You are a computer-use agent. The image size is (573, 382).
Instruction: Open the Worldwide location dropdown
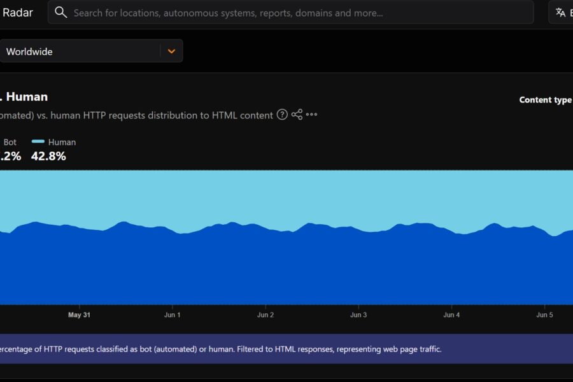91,51
